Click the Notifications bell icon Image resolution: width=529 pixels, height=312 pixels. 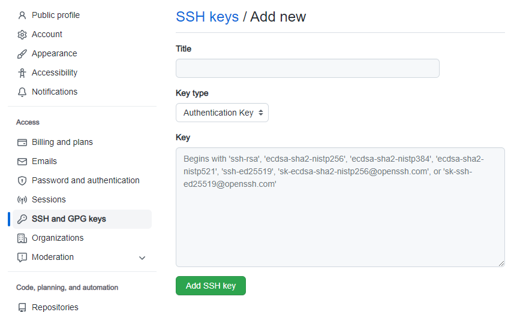22,92
